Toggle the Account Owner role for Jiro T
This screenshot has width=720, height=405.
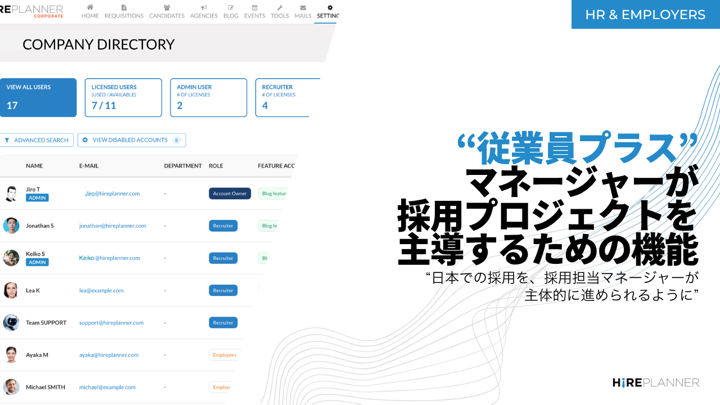point(229,193)
